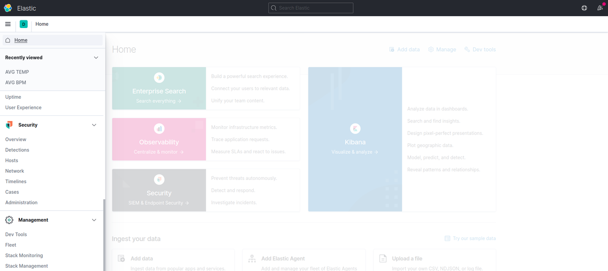Open Stack Management in sidebar
Viewport: 608px width, 271px height.
click(x=27, y=266)
